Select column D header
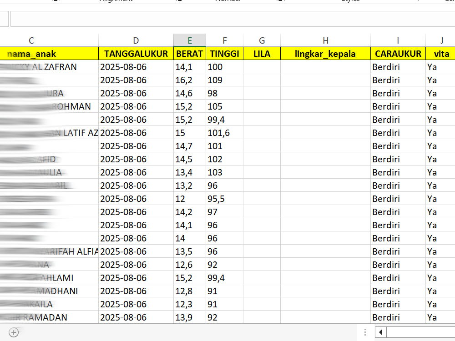This screenshot has height=341, width=455. point(136,40)
